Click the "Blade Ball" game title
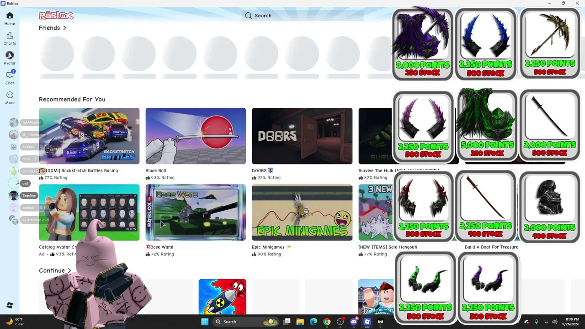Viewport: 585px width, 329px height. point(156,170)
